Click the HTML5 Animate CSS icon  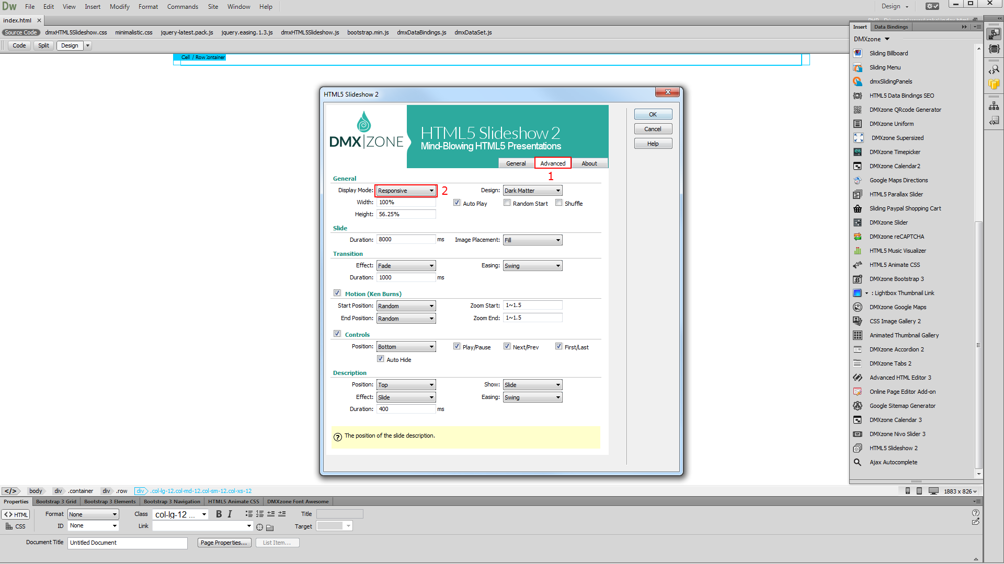pyautogui.click(x=858, y=265)
